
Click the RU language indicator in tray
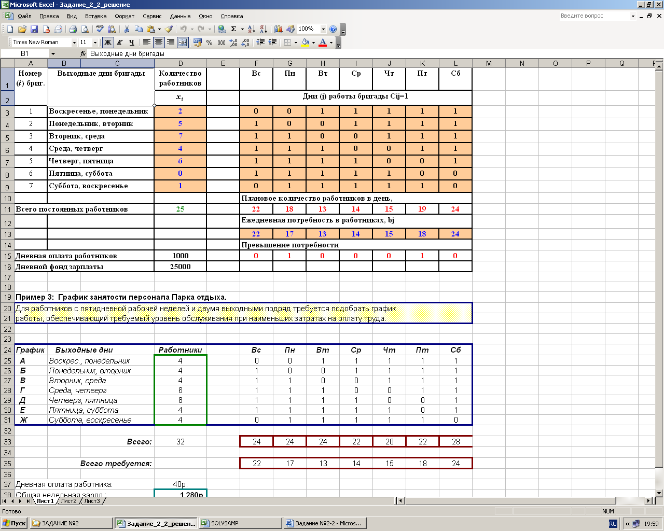point(613,524)
